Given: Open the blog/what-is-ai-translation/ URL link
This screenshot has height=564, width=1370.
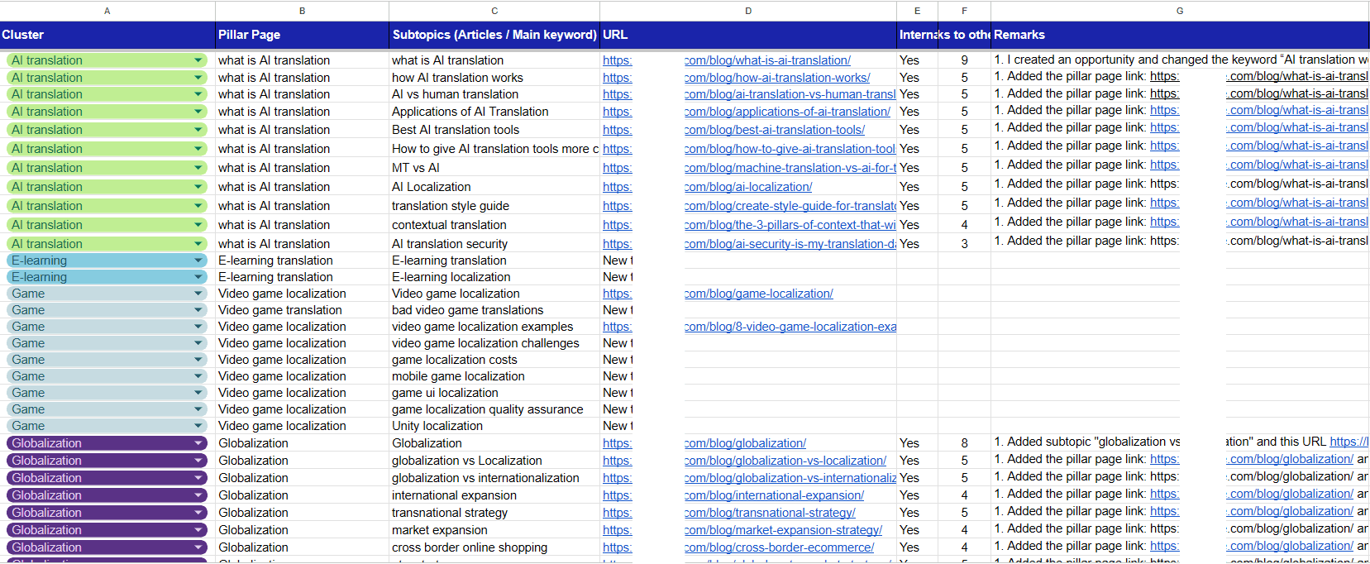Looking at the screenshot, I should coord(767,60).
